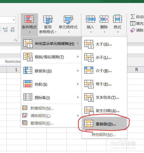This screenshot has height=153, width=144.
Task: Expand arrow under 单元格样式
Action: point(69,32)
